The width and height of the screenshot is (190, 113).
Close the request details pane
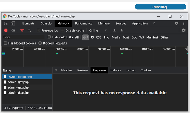[56, 70]
